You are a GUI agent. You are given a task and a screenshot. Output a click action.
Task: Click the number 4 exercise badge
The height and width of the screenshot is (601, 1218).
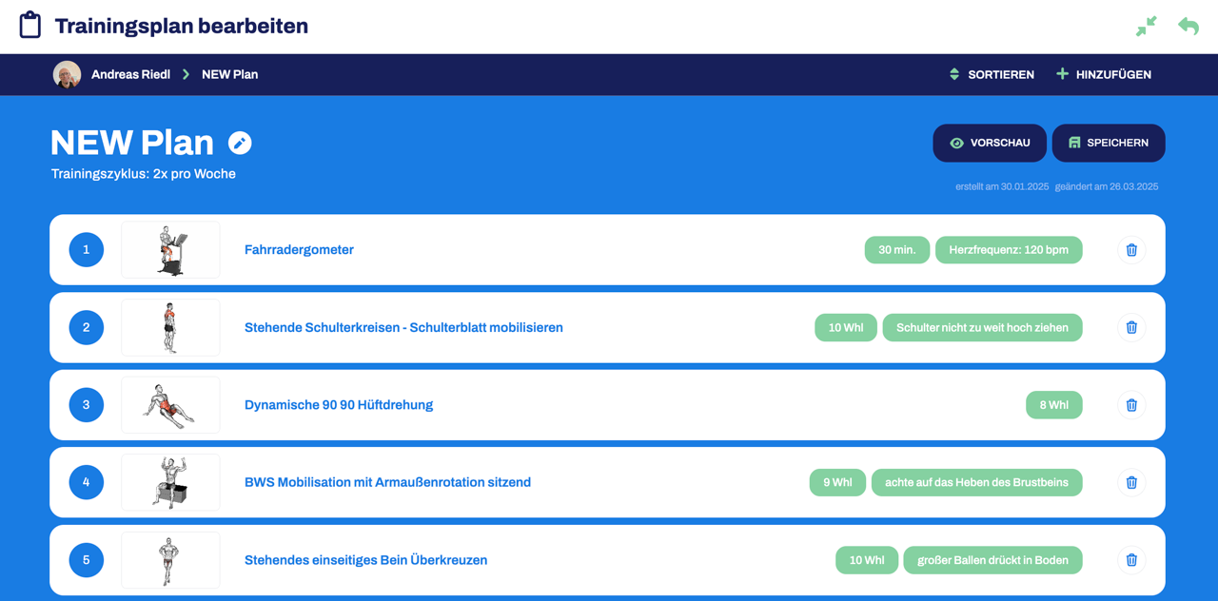(x=87, y=482)
